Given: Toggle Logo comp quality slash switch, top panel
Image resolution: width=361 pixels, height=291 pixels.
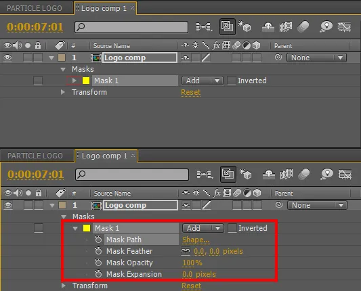Looking at the screenshot, I should click(206, 58).
